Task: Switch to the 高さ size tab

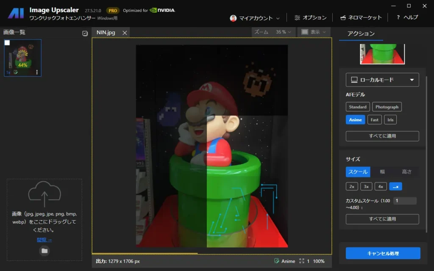Action: pyautogui.click(x=406, y=171)
